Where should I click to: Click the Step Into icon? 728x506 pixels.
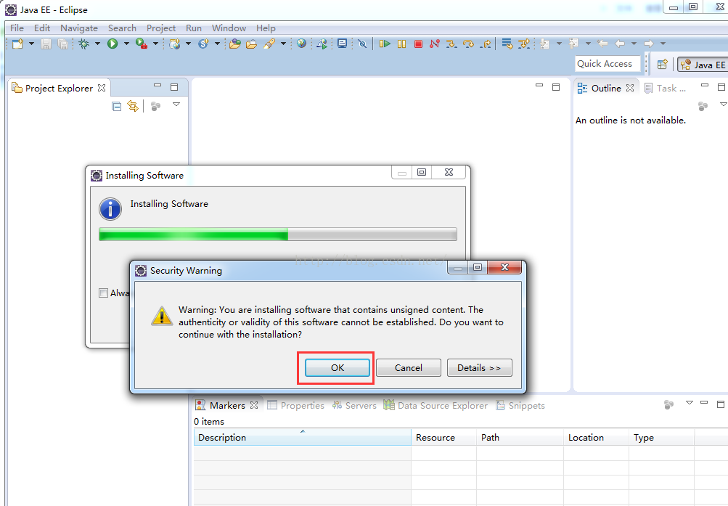451,44
